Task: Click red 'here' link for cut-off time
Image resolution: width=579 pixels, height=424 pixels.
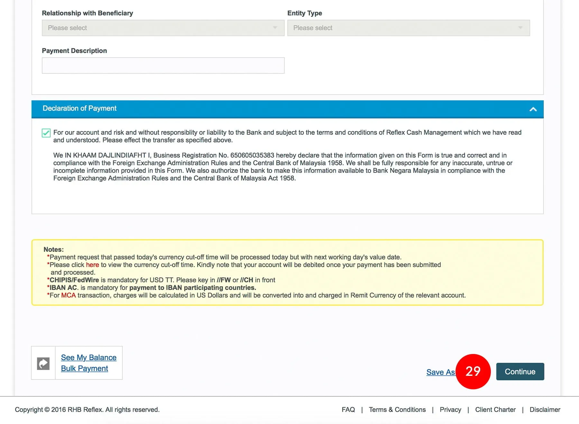Action: coord(92,265)
